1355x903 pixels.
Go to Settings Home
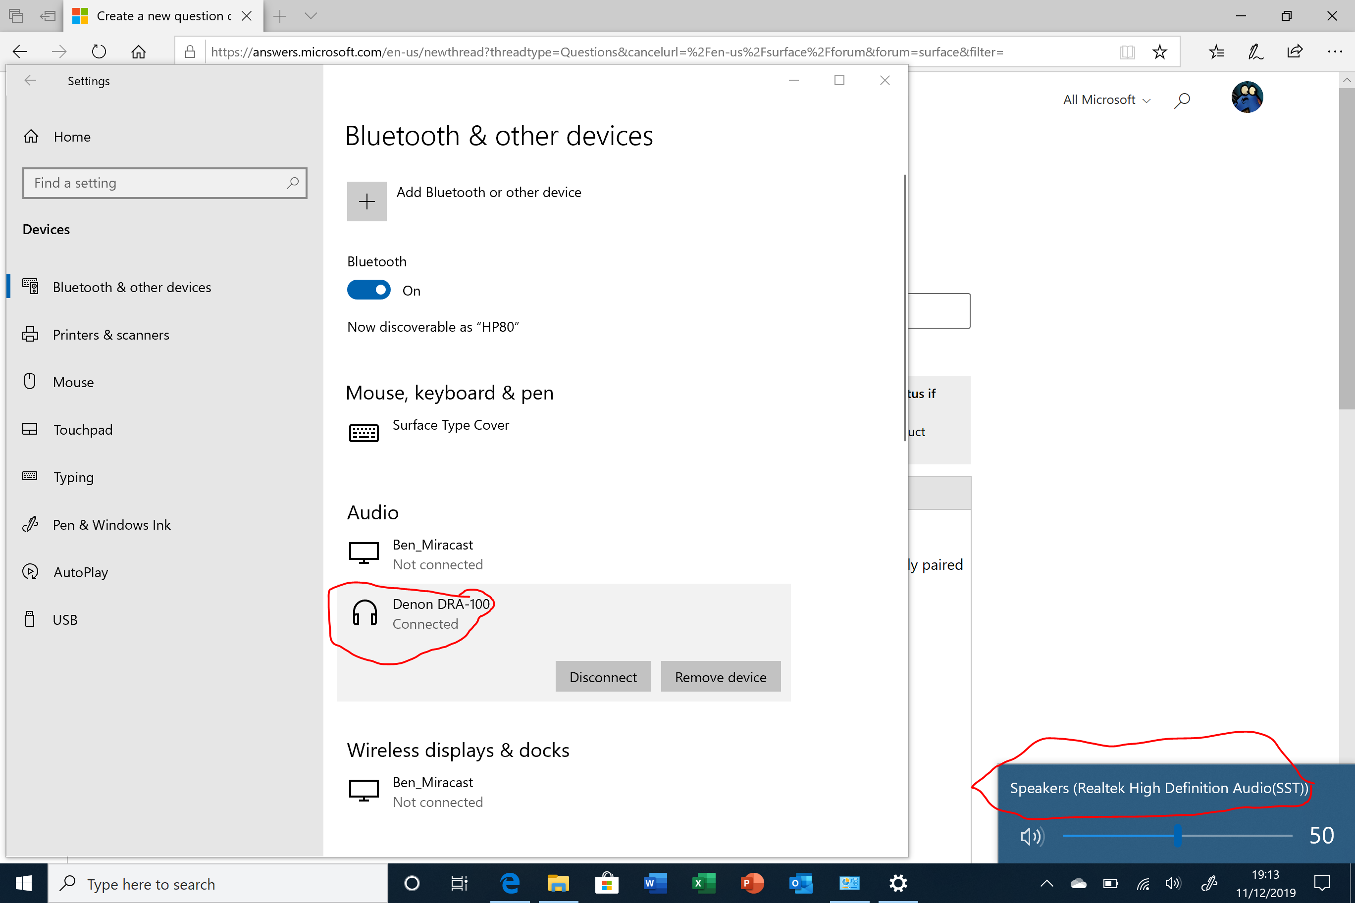click(71, 137)
